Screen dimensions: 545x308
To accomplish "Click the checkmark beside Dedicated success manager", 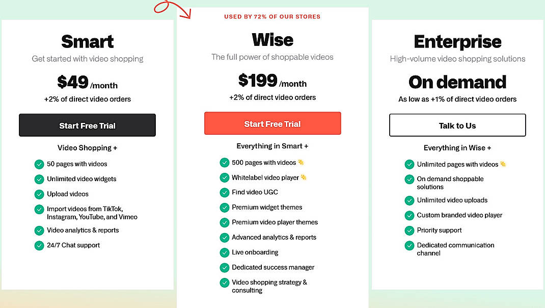I will coord(225,267).
